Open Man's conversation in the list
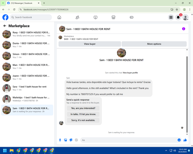The width and height of the screenshot is (193, 154). coord(27,67)
